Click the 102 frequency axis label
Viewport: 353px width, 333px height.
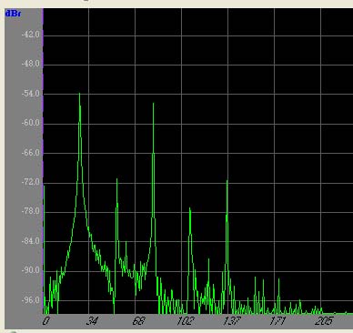[x=185, y=321]
